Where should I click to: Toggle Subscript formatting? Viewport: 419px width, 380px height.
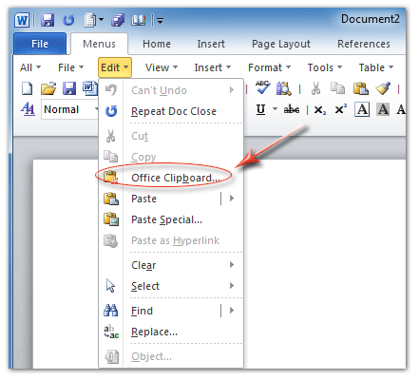[320, 110]
